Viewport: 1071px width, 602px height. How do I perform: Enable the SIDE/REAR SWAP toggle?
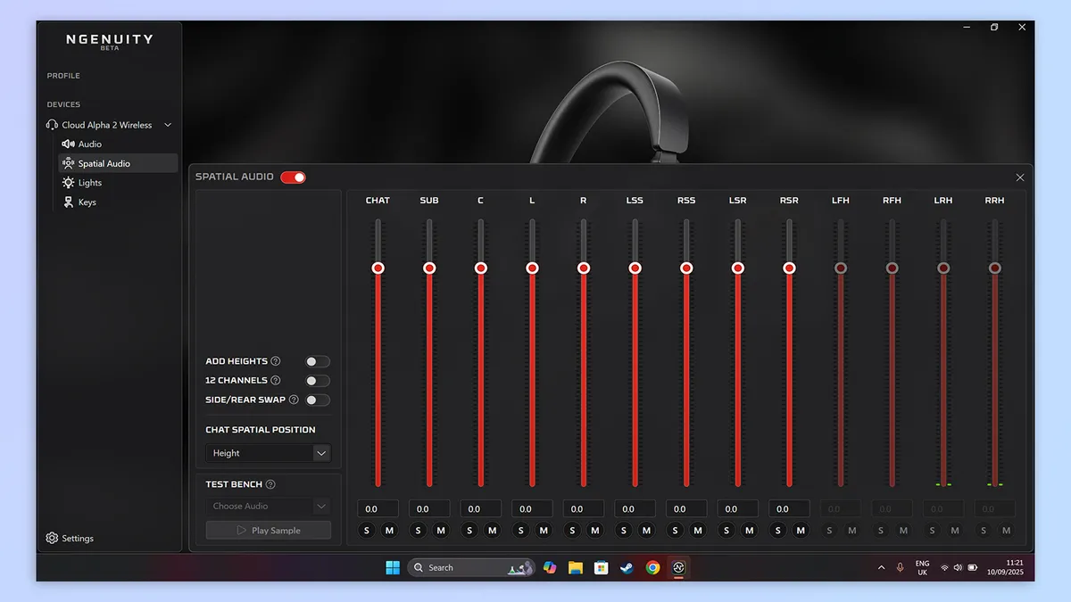[x=317, y=400]
